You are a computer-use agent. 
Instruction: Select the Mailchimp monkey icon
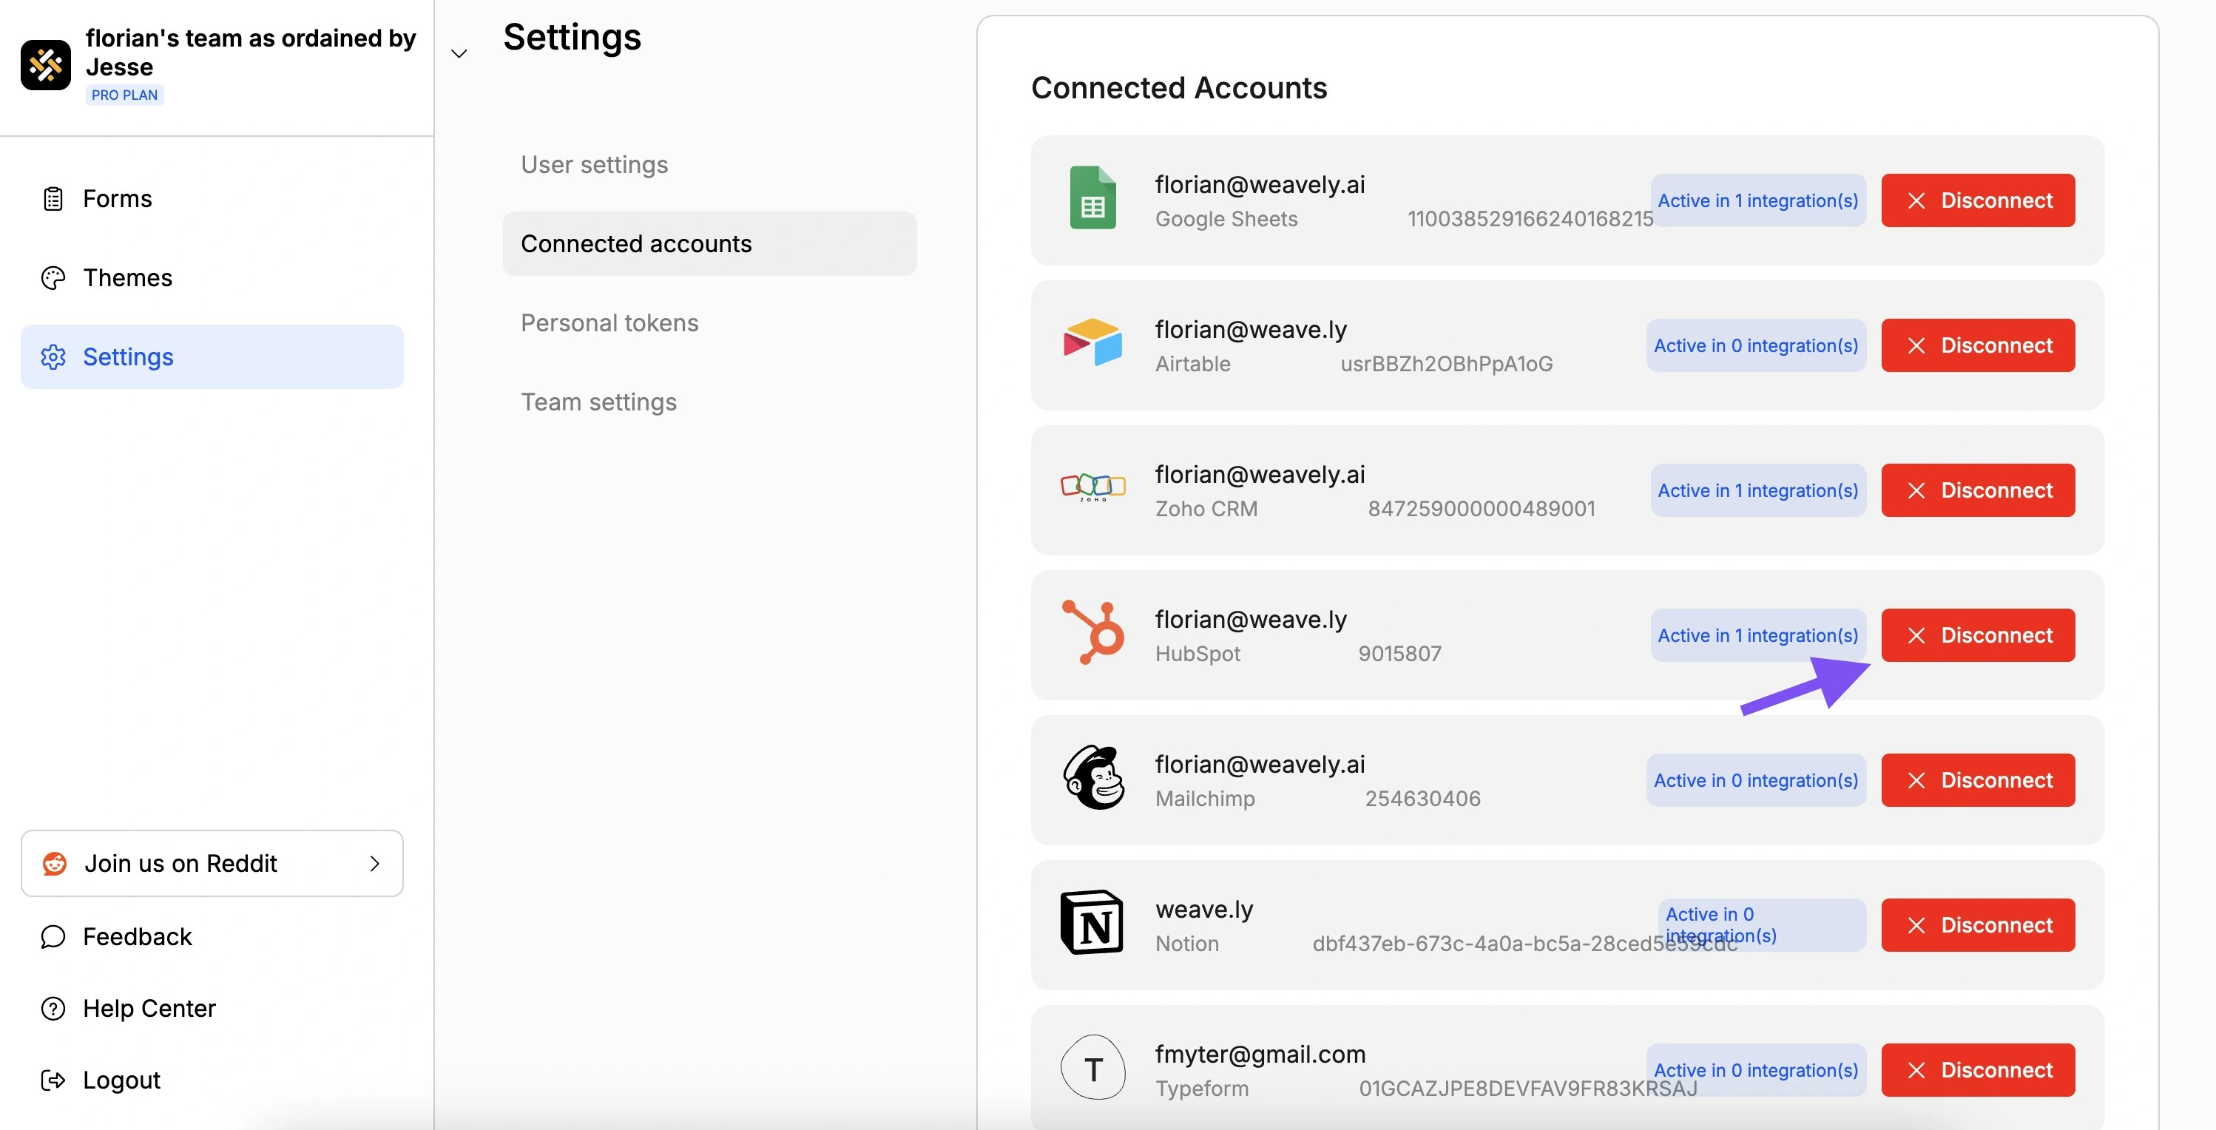(x=1092, y=779)
